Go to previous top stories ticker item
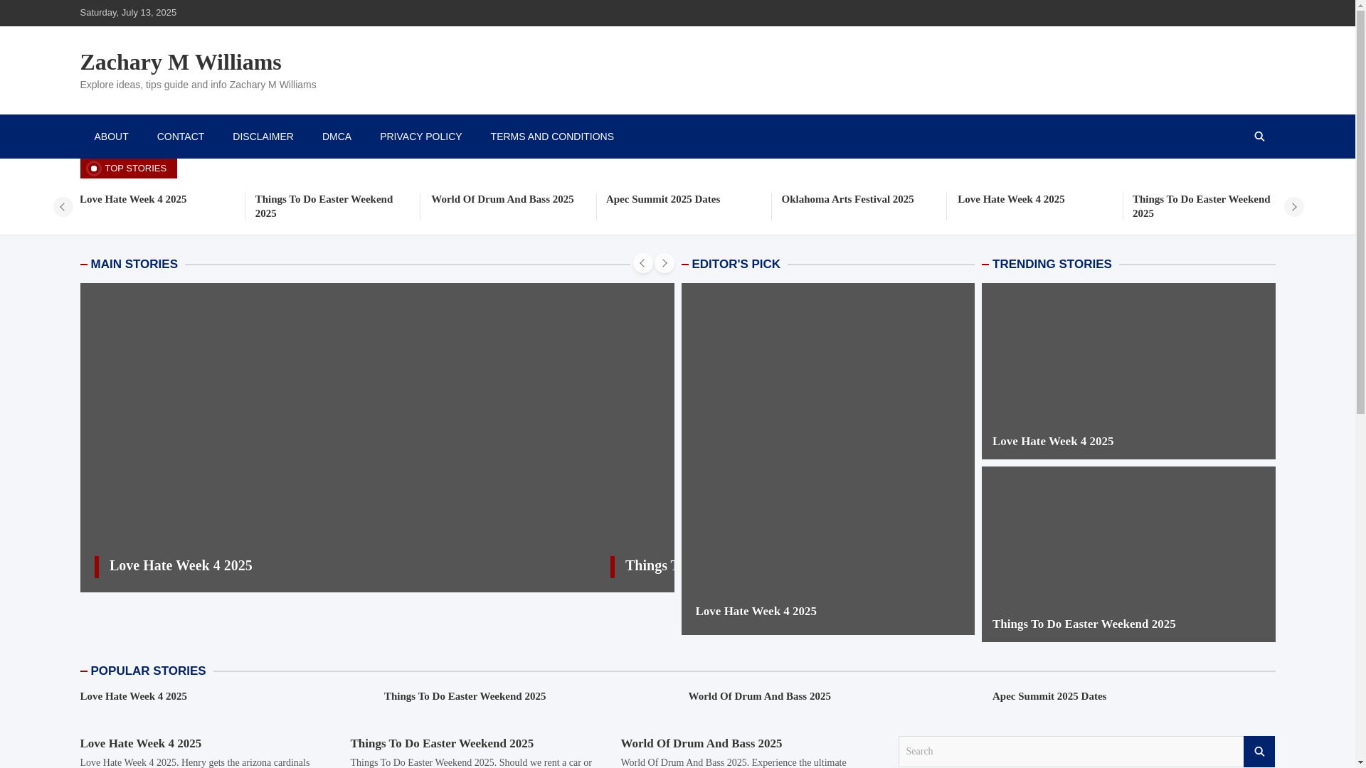 pyautogui.click(x=63, y=207)
